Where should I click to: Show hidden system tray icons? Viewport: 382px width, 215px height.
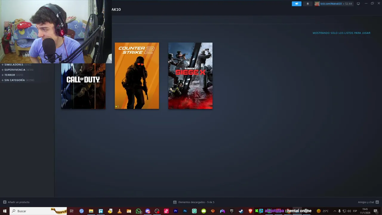pyautogui.click(x=335, y=211)
